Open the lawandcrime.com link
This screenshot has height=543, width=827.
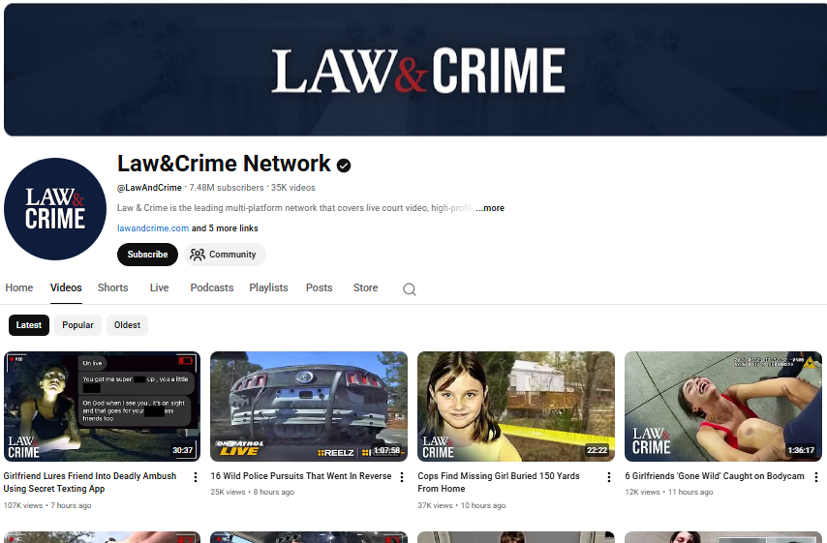point(153,228)
